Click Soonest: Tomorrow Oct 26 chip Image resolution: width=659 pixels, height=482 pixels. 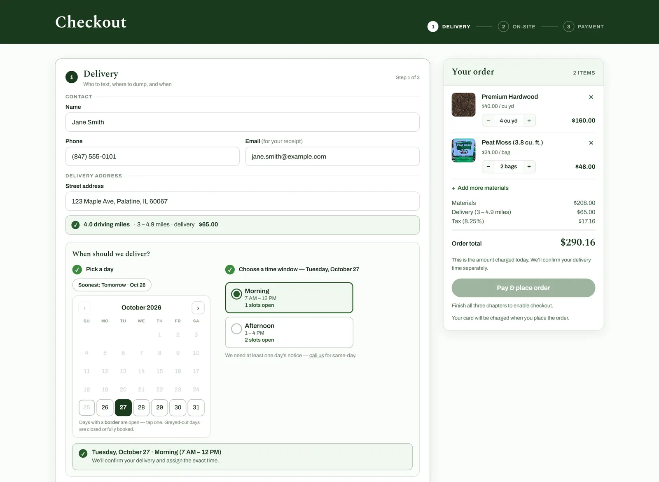click(x=112, y=285)
